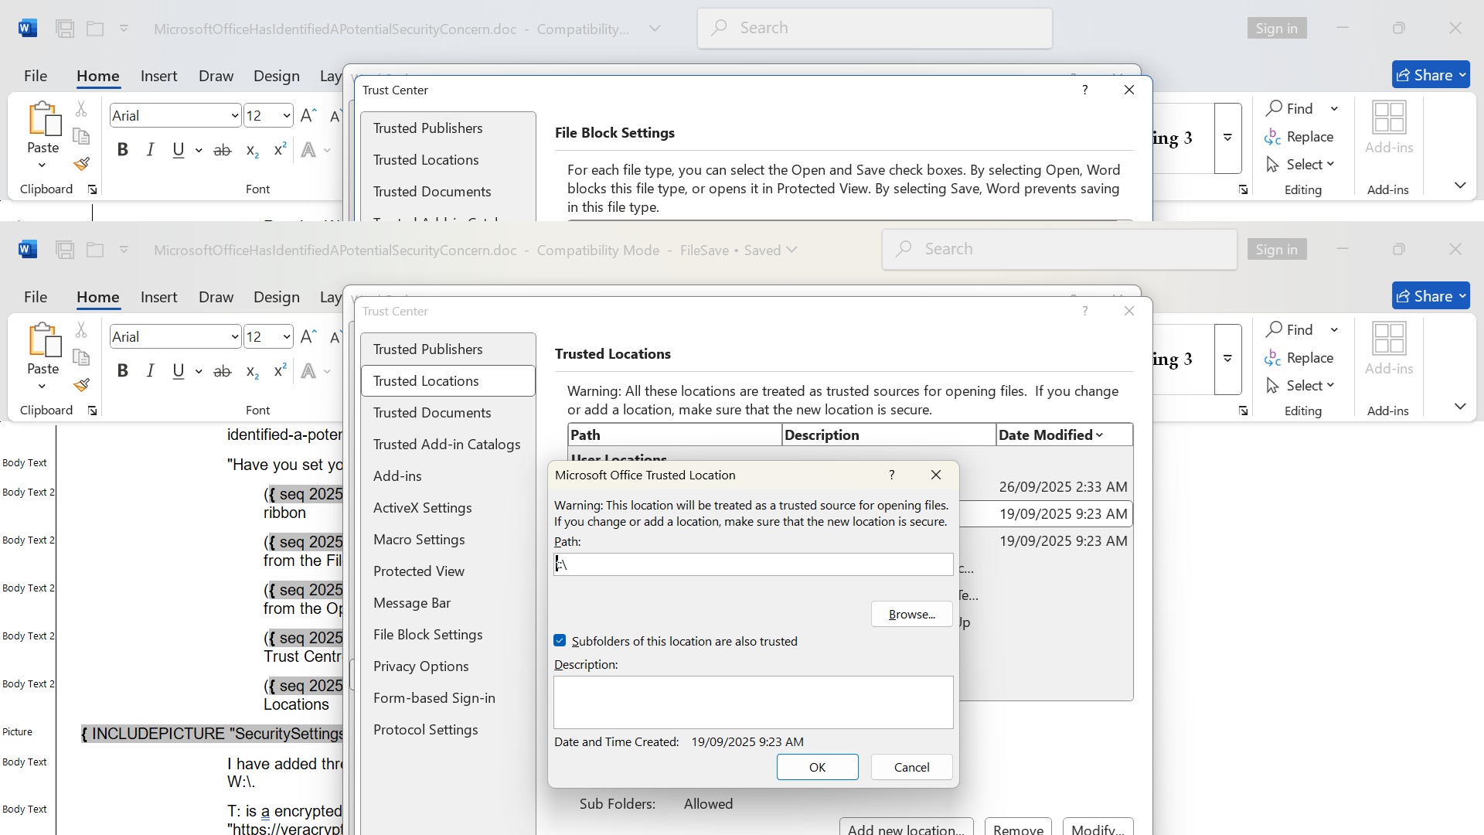Select Trusted Publishers in Trust Center sidebar

tap(427, 349)
